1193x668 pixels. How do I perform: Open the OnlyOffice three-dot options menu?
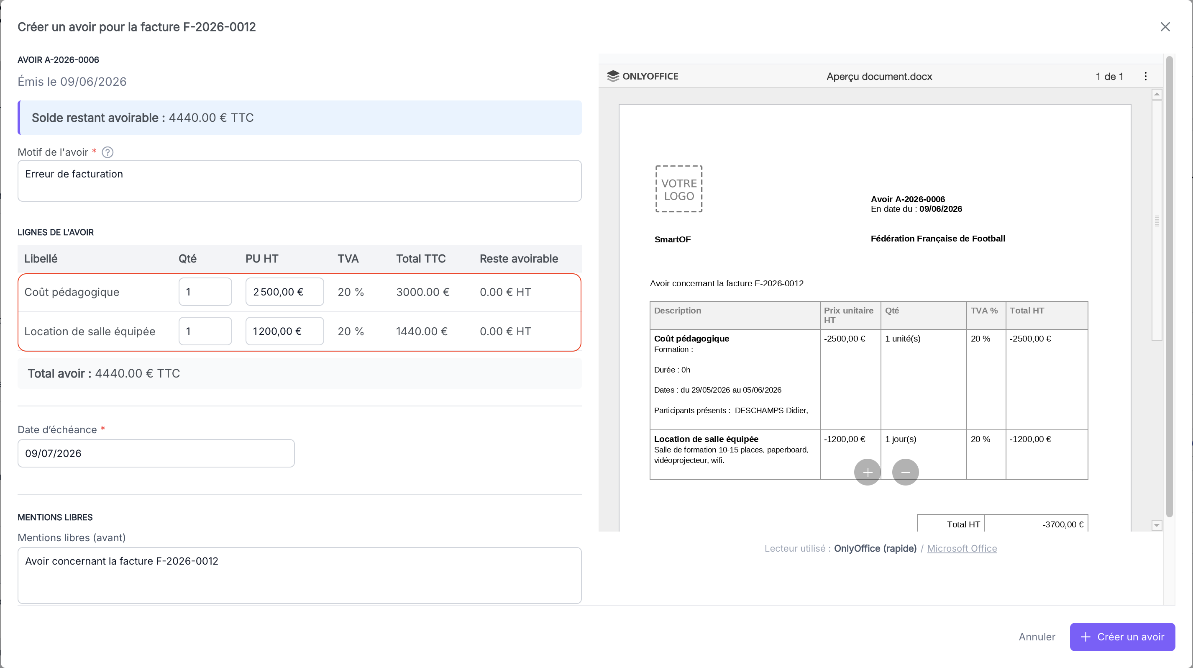pos(1146,77)
